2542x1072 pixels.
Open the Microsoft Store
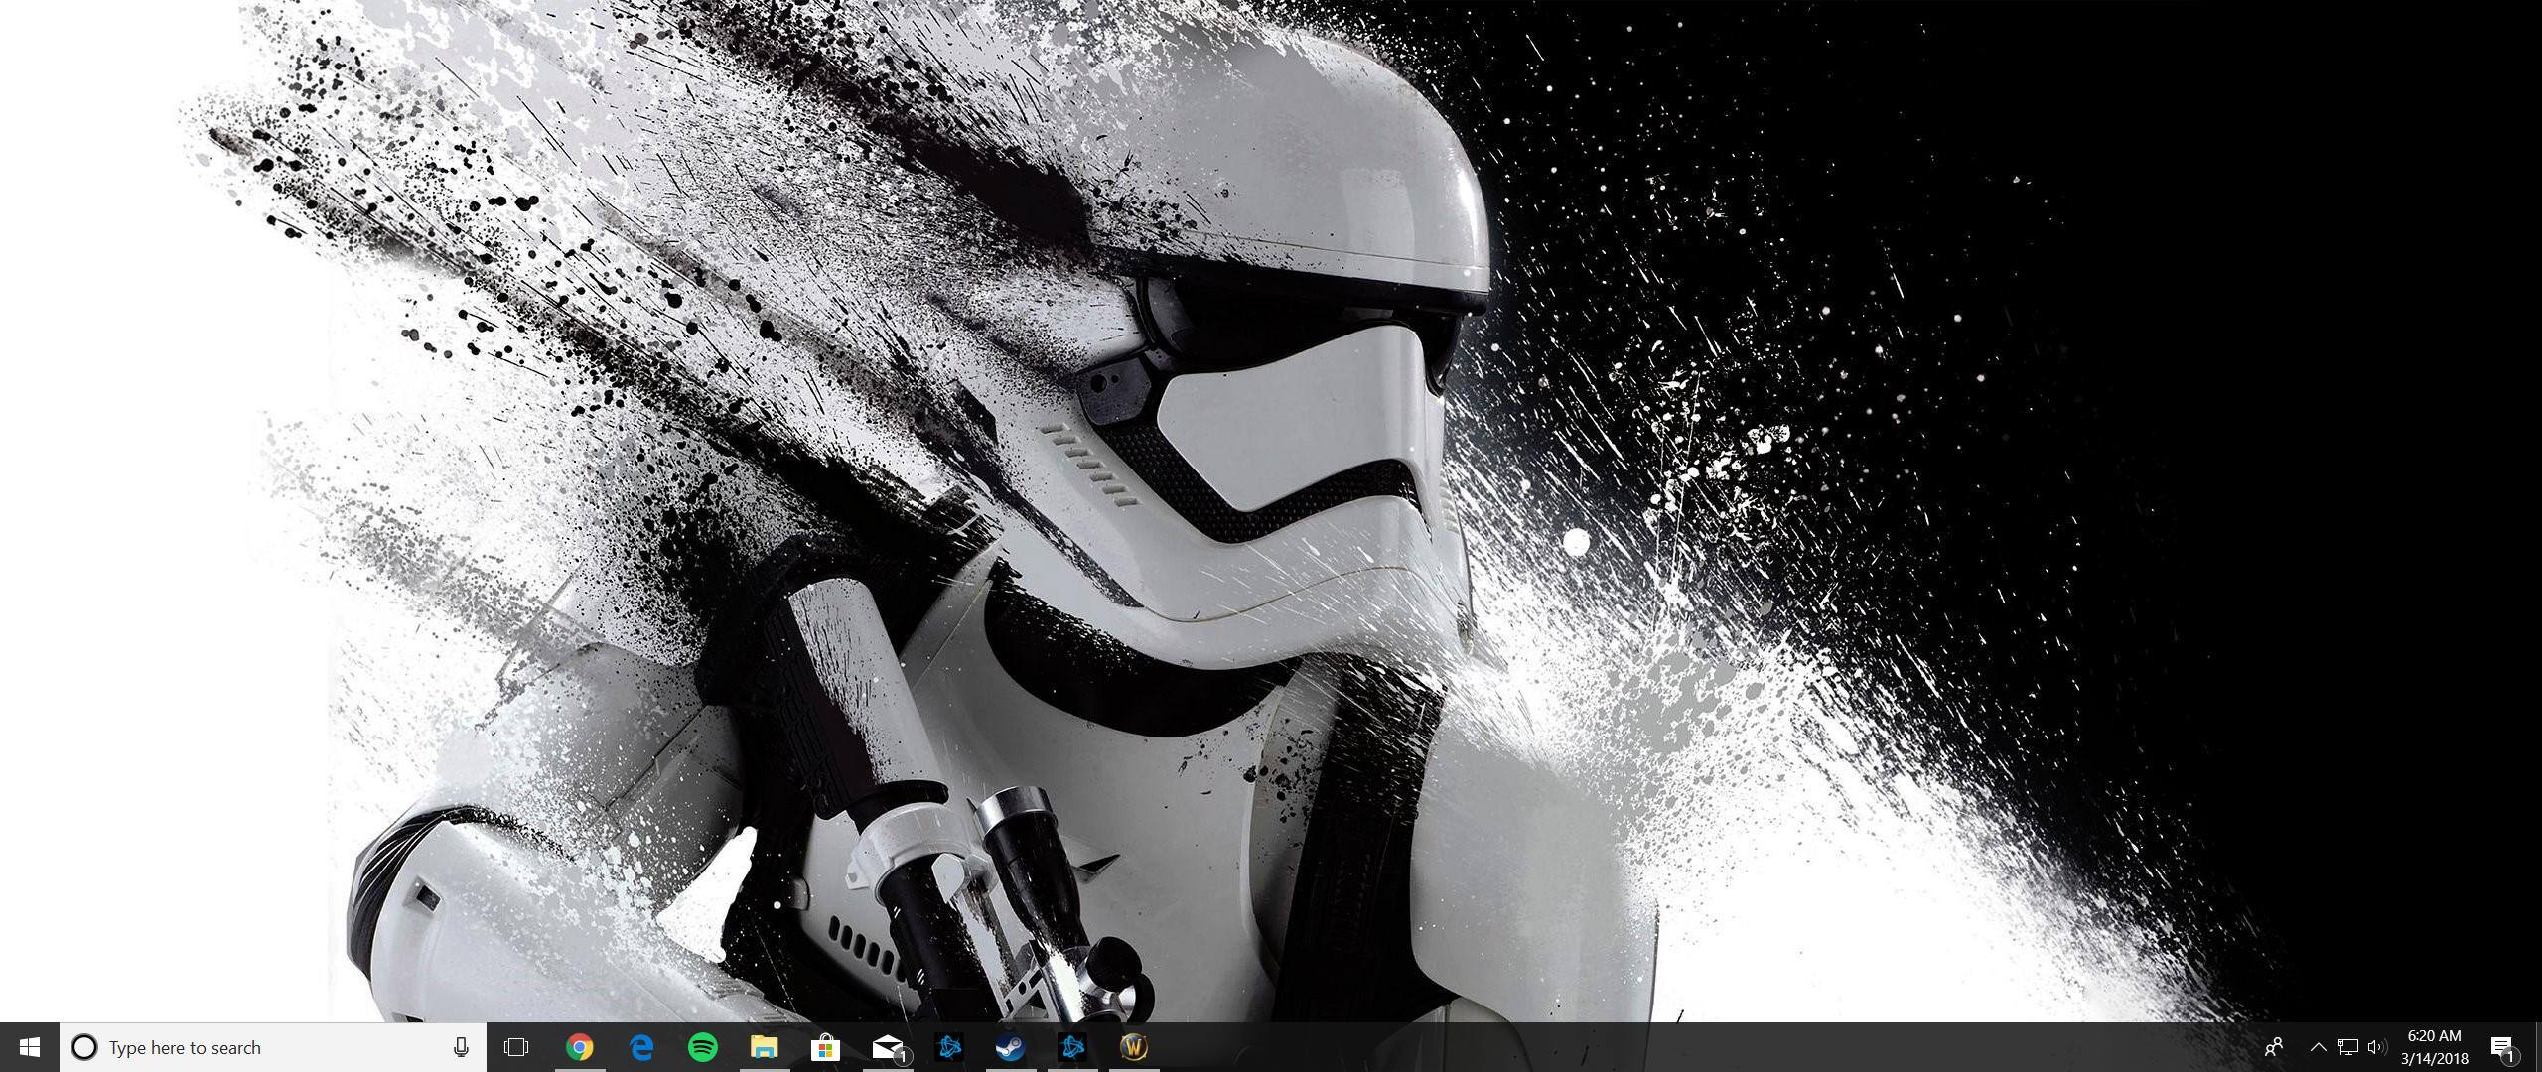coord(825,1047)
